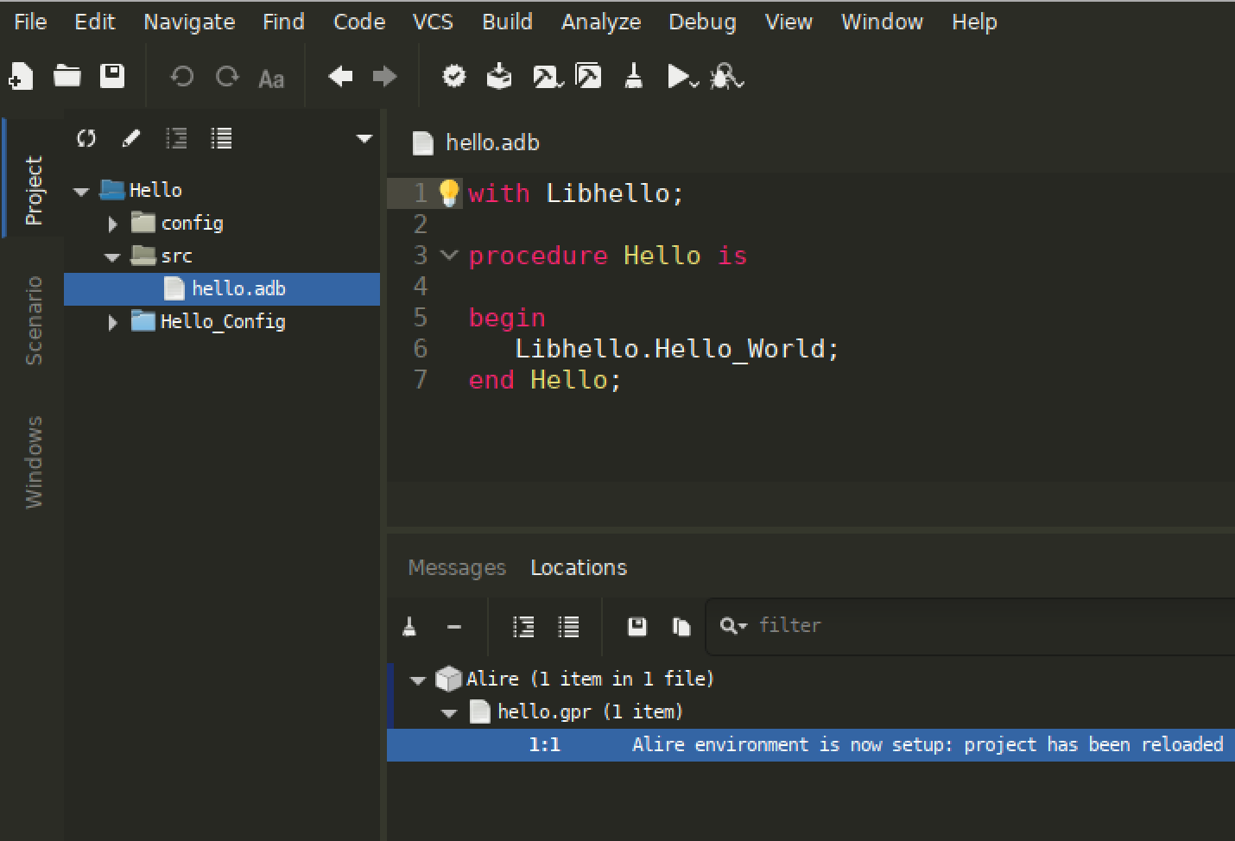Select the hello.adb editor tab

point(477,142)
